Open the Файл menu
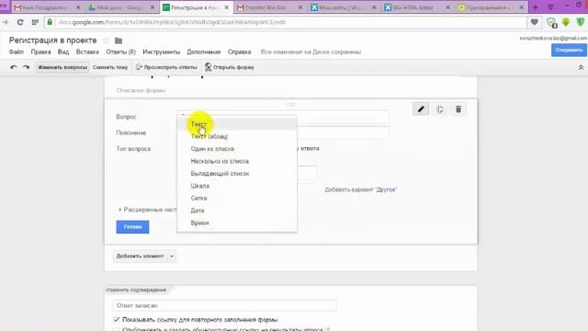 (x=17, y=51)
